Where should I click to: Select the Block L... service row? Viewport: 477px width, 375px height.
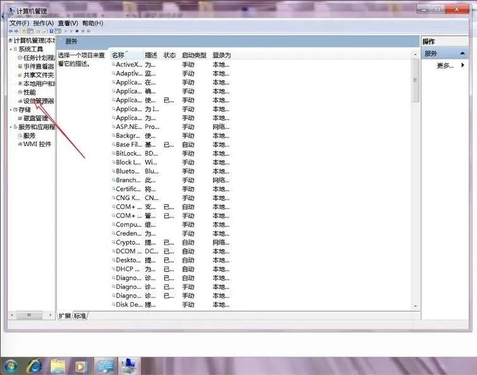171,163
